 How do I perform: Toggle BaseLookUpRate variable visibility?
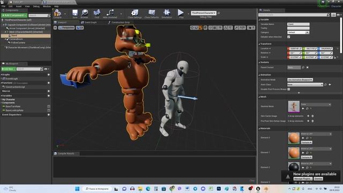pyautogui.click(x=49, y=110)
